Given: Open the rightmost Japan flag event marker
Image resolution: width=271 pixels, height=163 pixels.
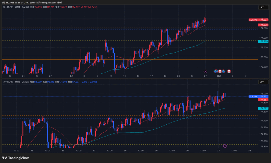Looking at the screenshot, I should [x=229, y=71].
